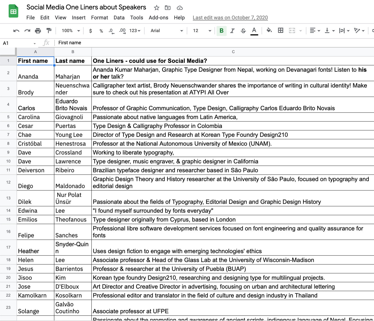
Task: Format as currency
Action: click(x=90, y=31)
